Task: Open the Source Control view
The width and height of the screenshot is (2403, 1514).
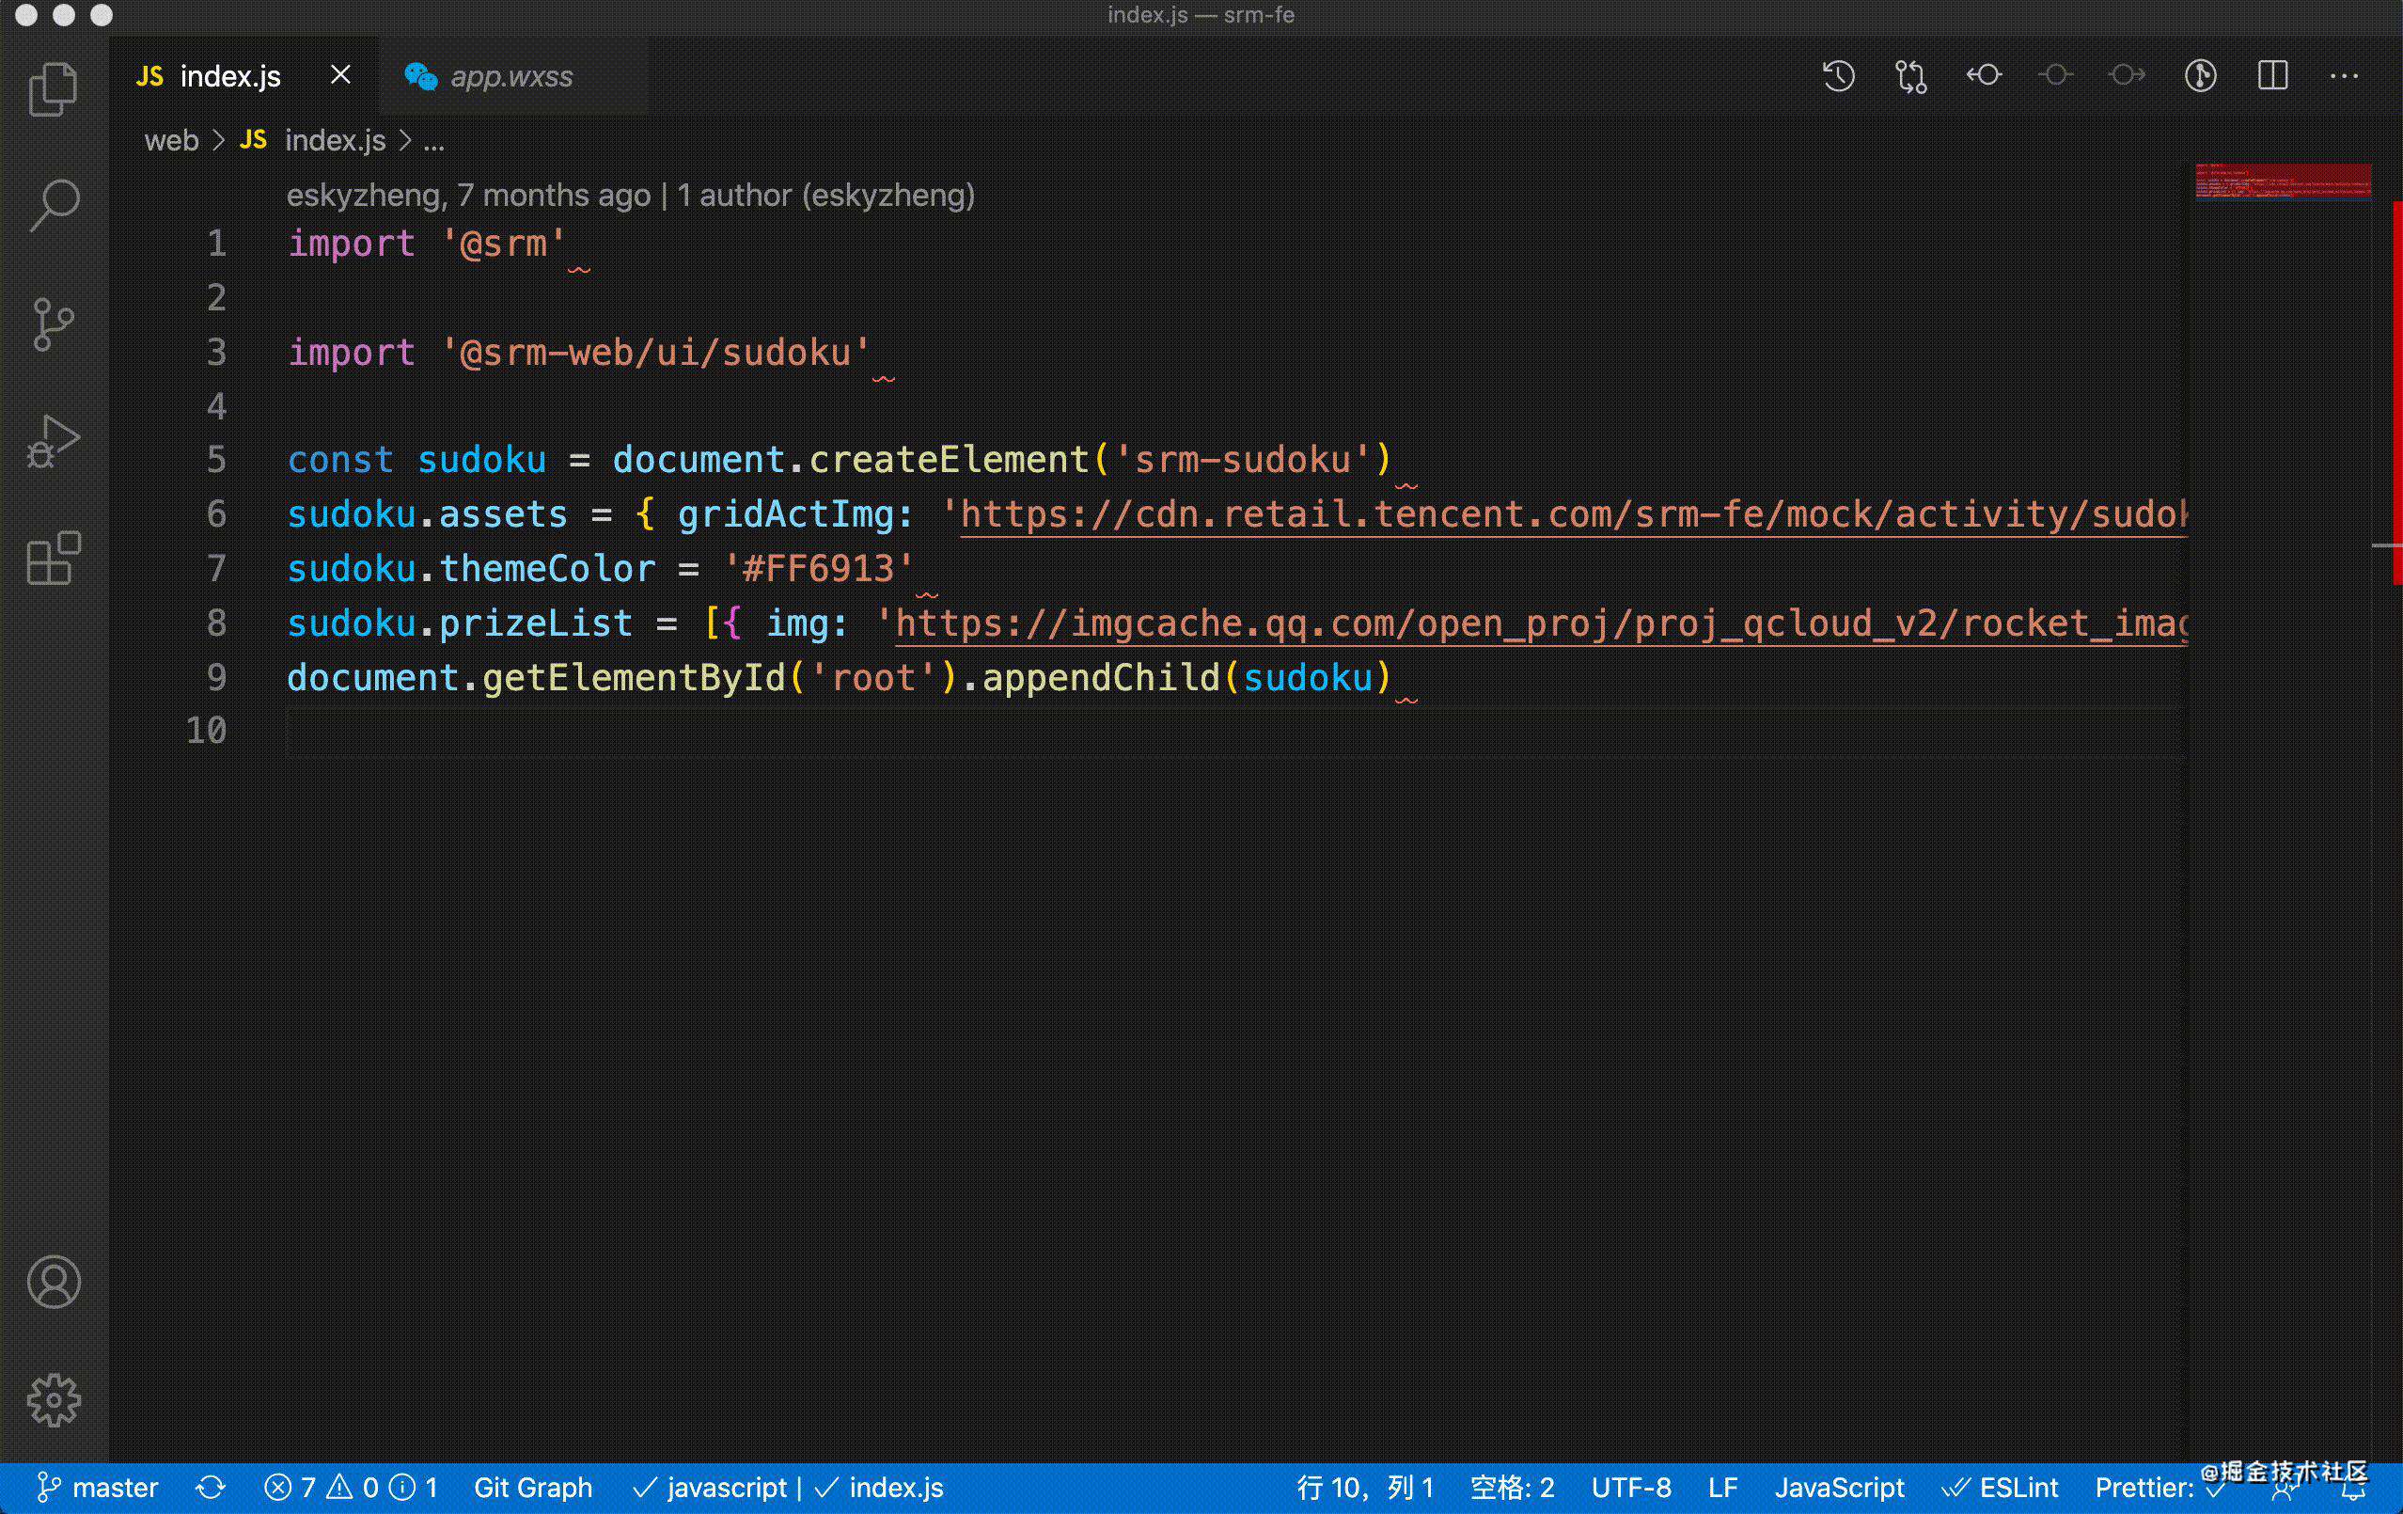Action: [54, 324]
